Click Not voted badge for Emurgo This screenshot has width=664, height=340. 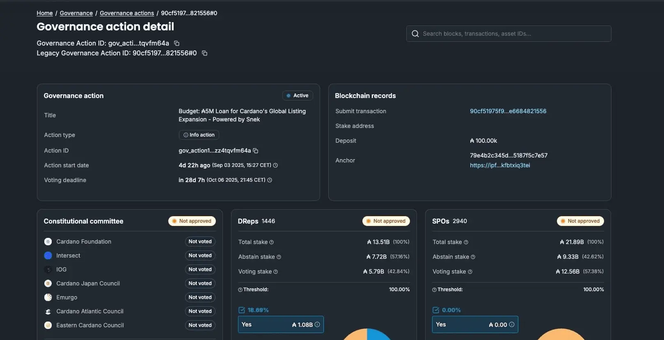(x=200, y=297)
